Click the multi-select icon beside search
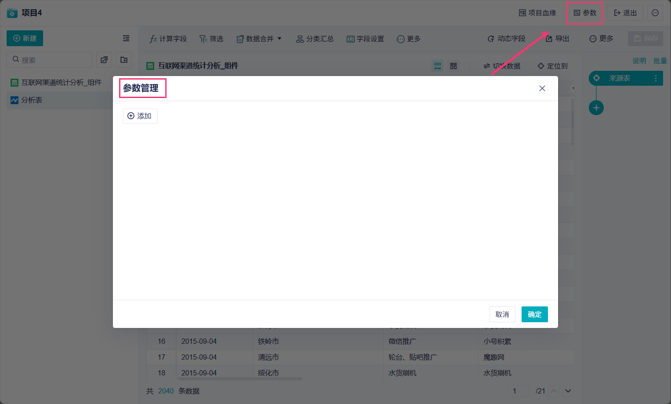Image resolution: width=671 pixels, height=404 pixels. [x=104, y=60]
